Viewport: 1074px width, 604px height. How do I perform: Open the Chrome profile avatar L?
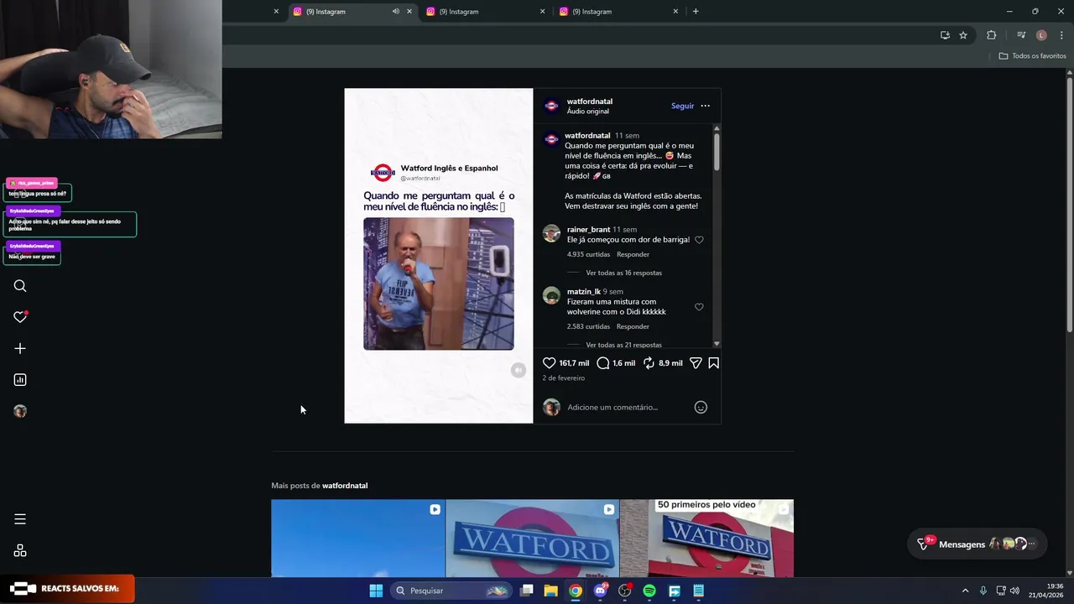coord(1041,35)
